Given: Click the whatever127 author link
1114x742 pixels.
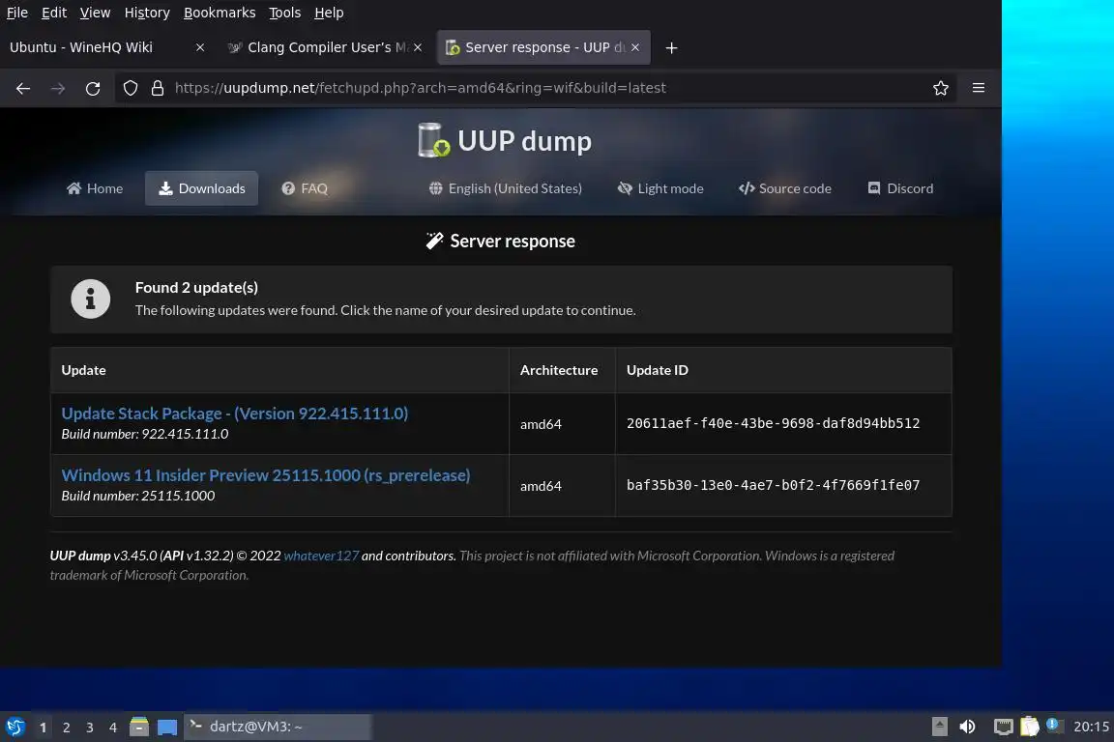Looking at the screenshot, I should click(321, 556).
